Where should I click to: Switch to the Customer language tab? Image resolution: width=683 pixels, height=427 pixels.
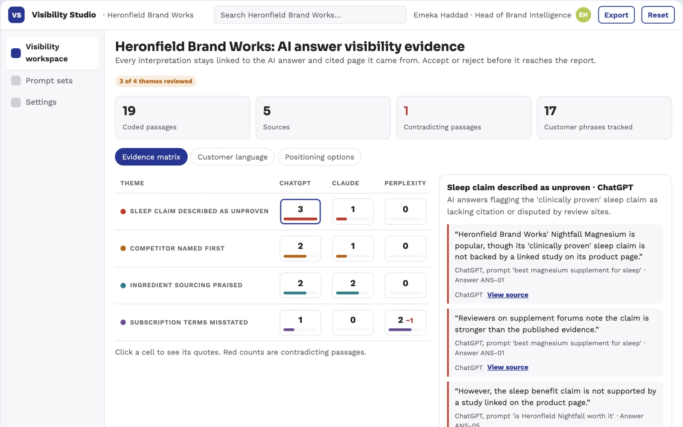pos(233,157)
